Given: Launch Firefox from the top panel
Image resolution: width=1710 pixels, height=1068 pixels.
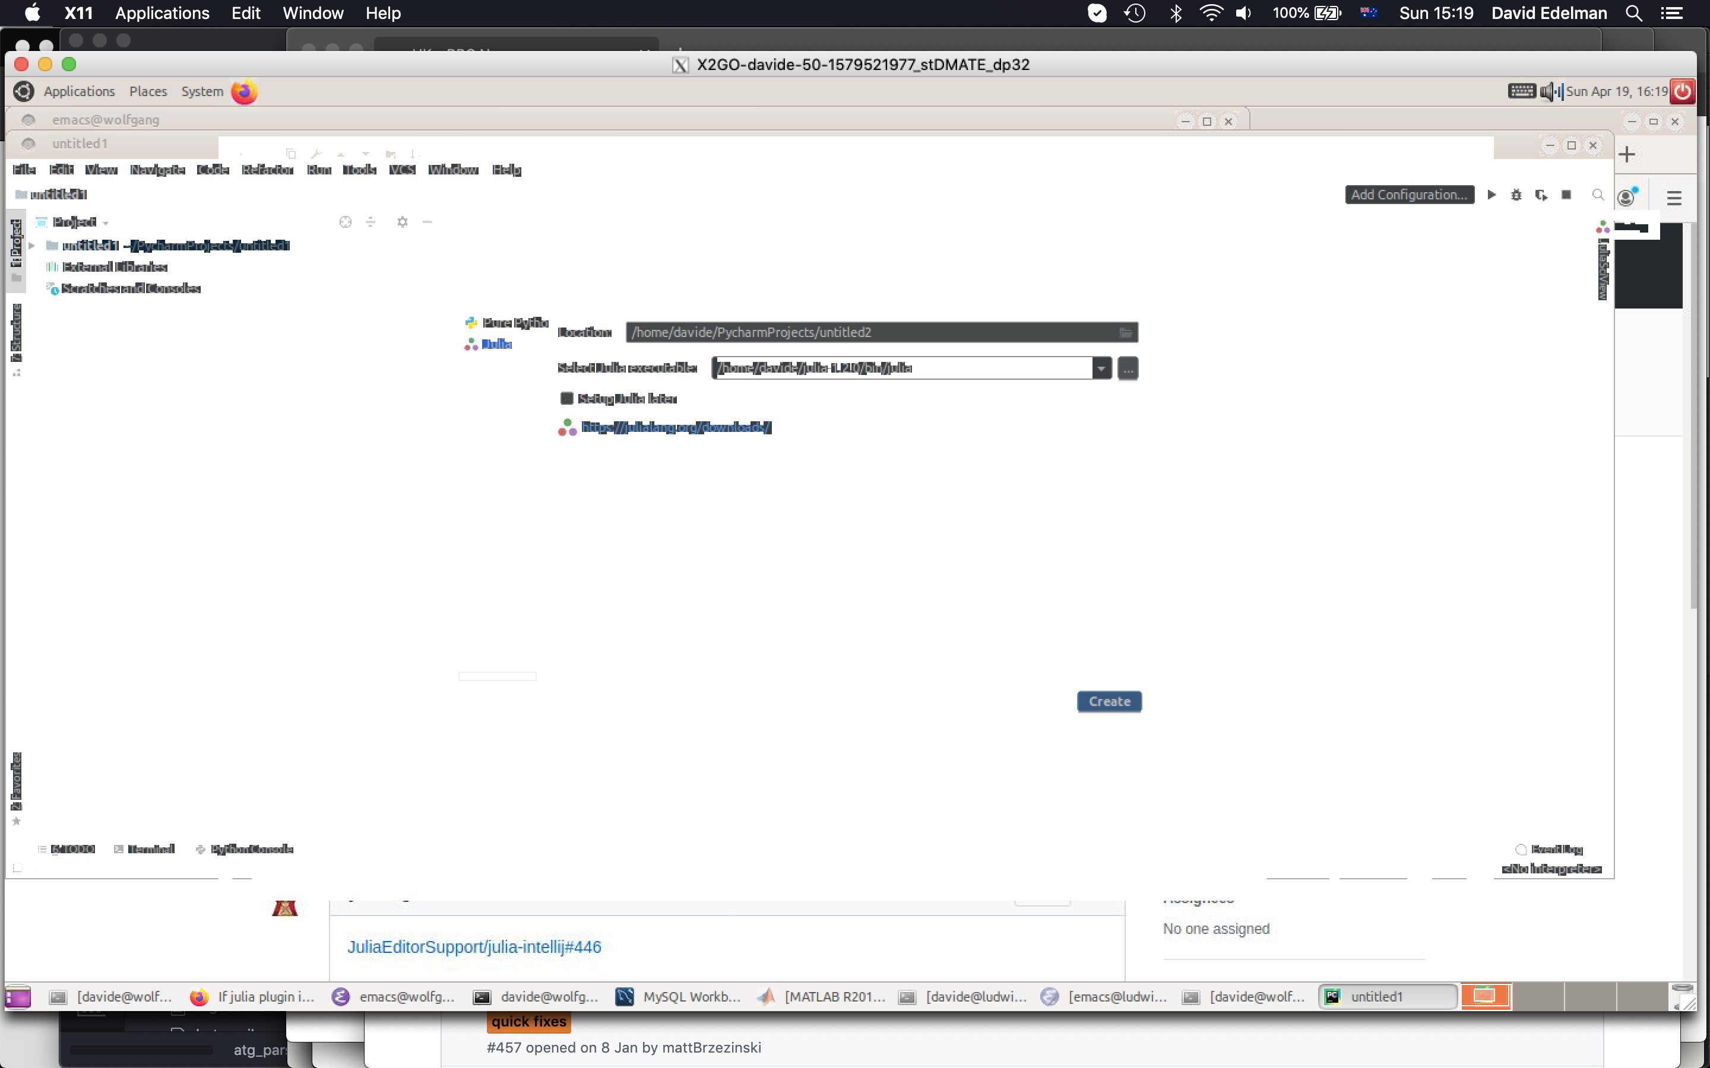Looking at the screenshot, I should (245, 91).
